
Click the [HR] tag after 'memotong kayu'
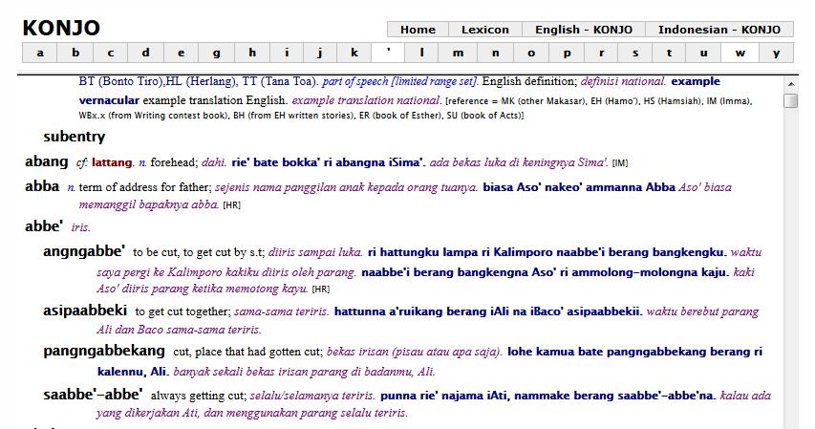coord(321,290)
